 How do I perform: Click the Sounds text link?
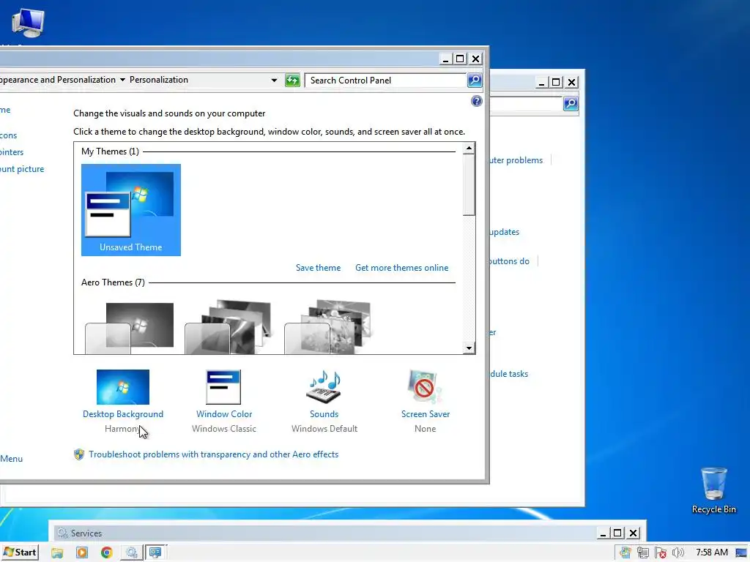click(324, 414)
